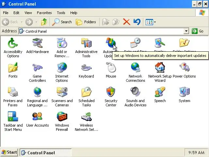Select Printers and Faxes icon
Viewport: 209px width, 157px height.
point(13,92)
